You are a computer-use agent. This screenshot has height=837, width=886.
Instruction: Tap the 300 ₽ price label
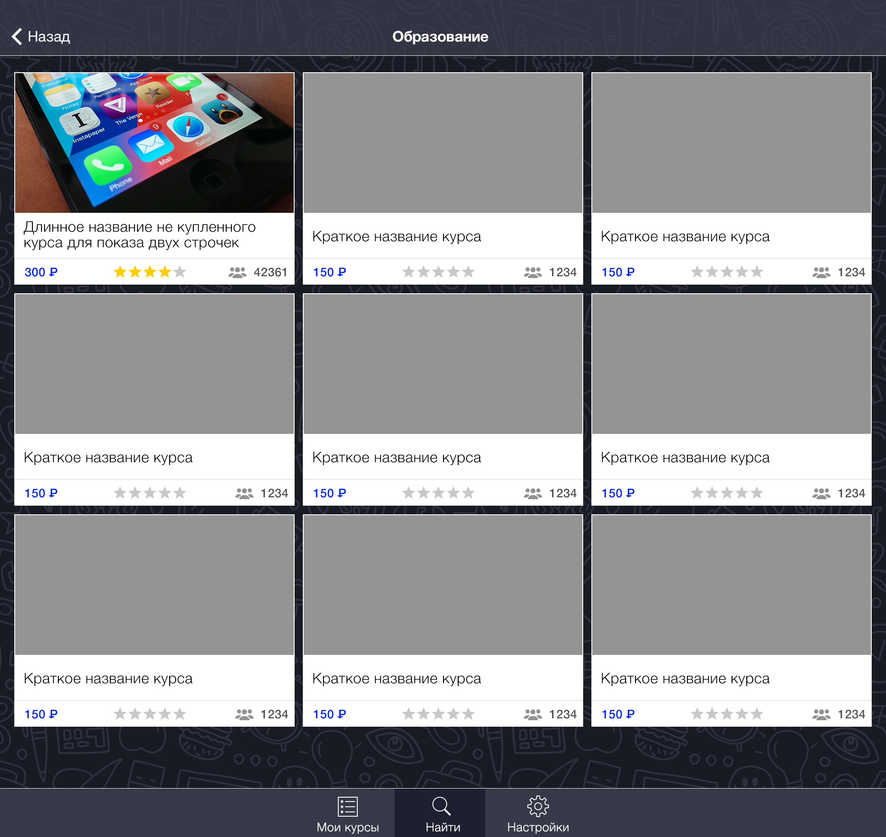(41, 272)
